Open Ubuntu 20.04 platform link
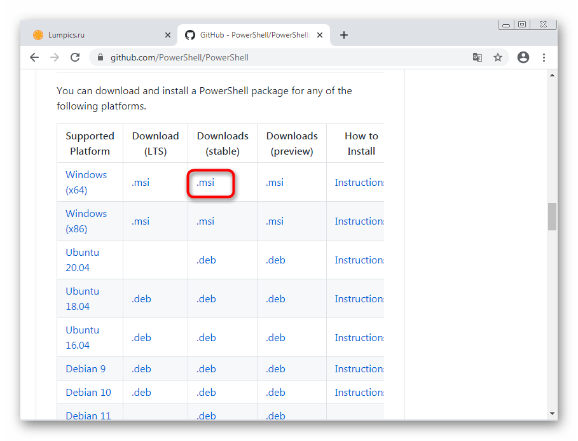 pyautogui.click(x=82, y=260)
